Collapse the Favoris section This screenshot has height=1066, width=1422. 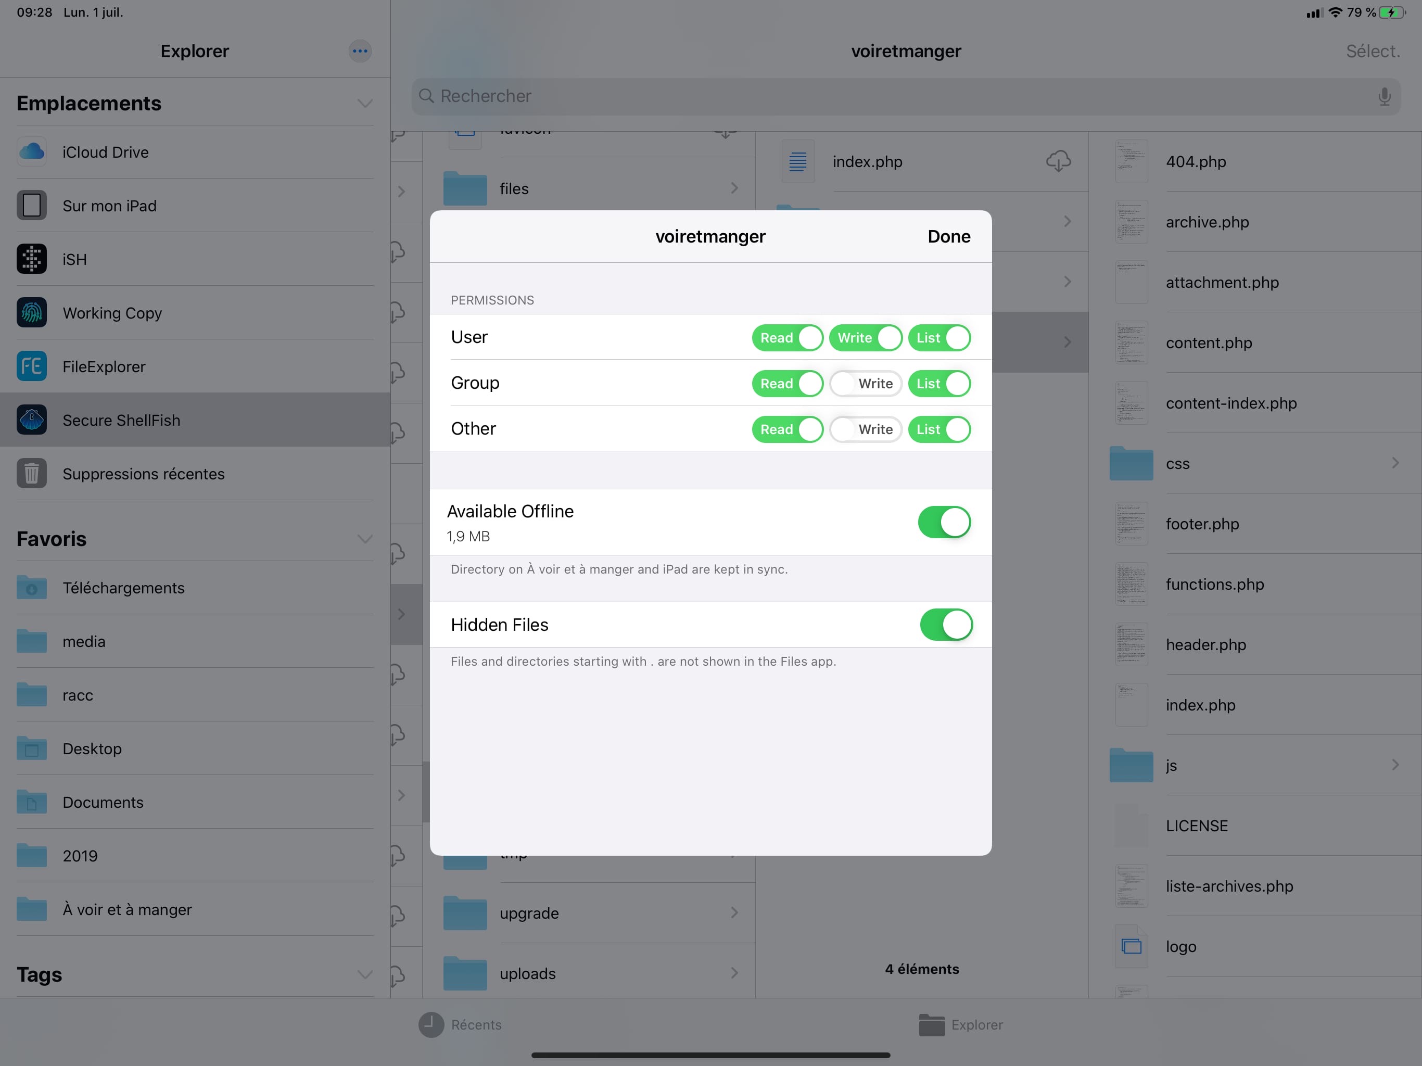[364, 539]
